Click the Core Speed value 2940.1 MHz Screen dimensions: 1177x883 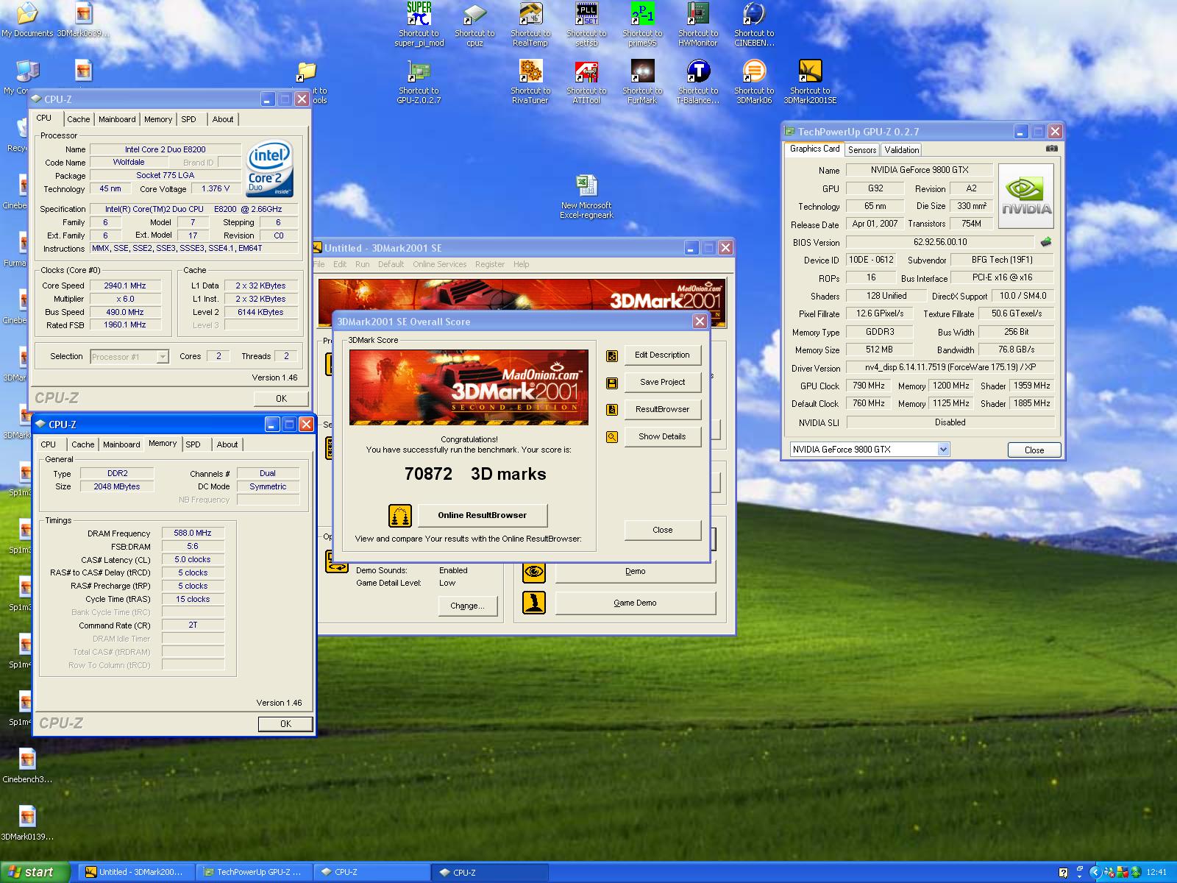pyautogui.click(x=125, y=286)
